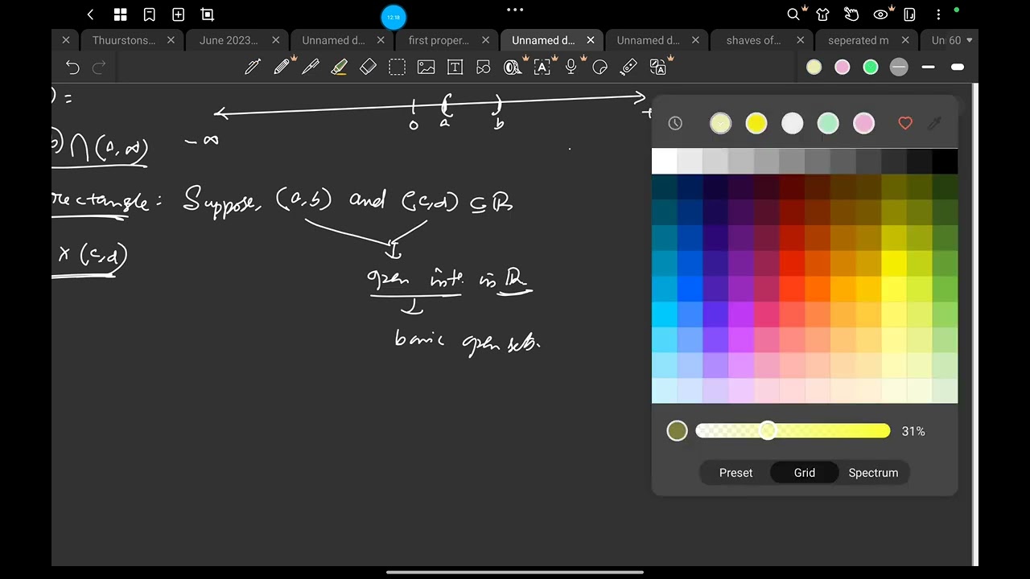Add color to favorites with heart
The image size is (1030, 579).
[905, 123]
